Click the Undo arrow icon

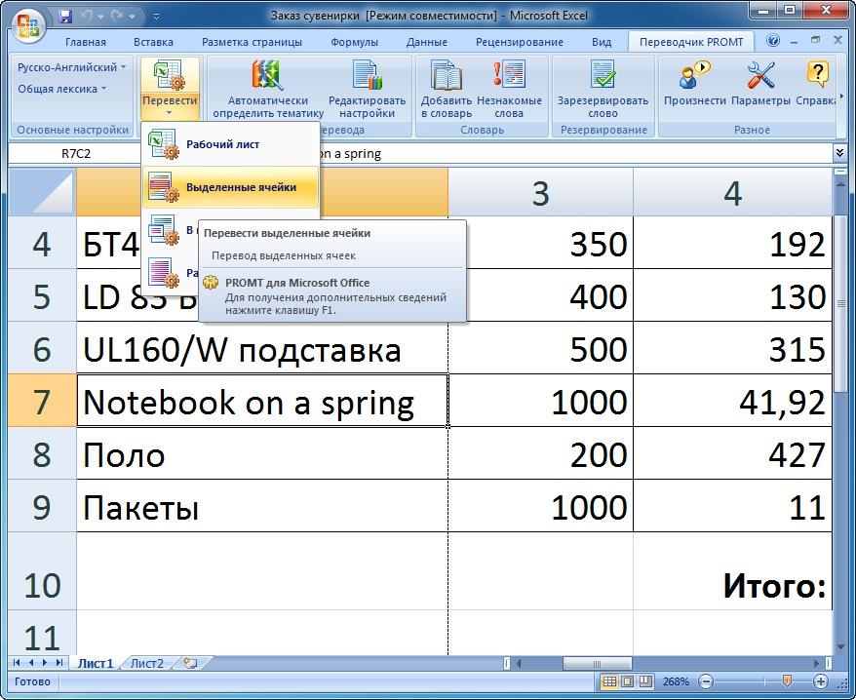click(87, 17)
